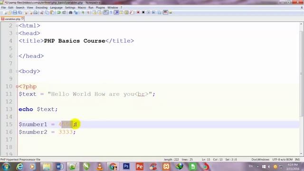This screenshot has width=304, height=171.
Task: Stop macro recording with the black square
Action: (x=143, y=13)
